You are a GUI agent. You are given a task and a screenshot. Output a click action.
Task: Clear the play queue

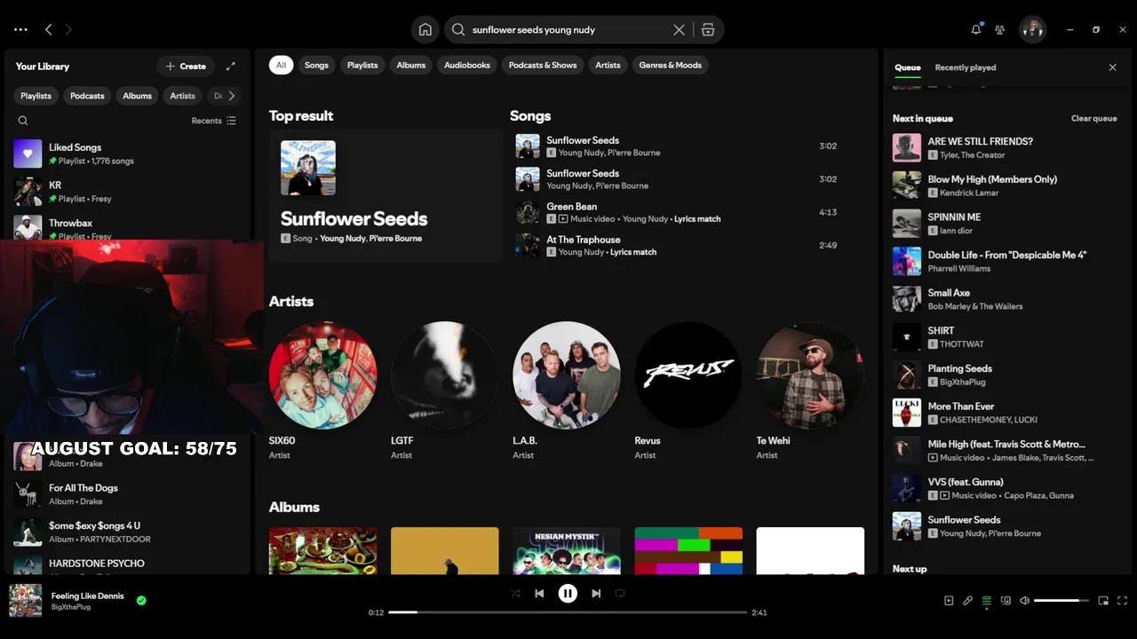1093,118
